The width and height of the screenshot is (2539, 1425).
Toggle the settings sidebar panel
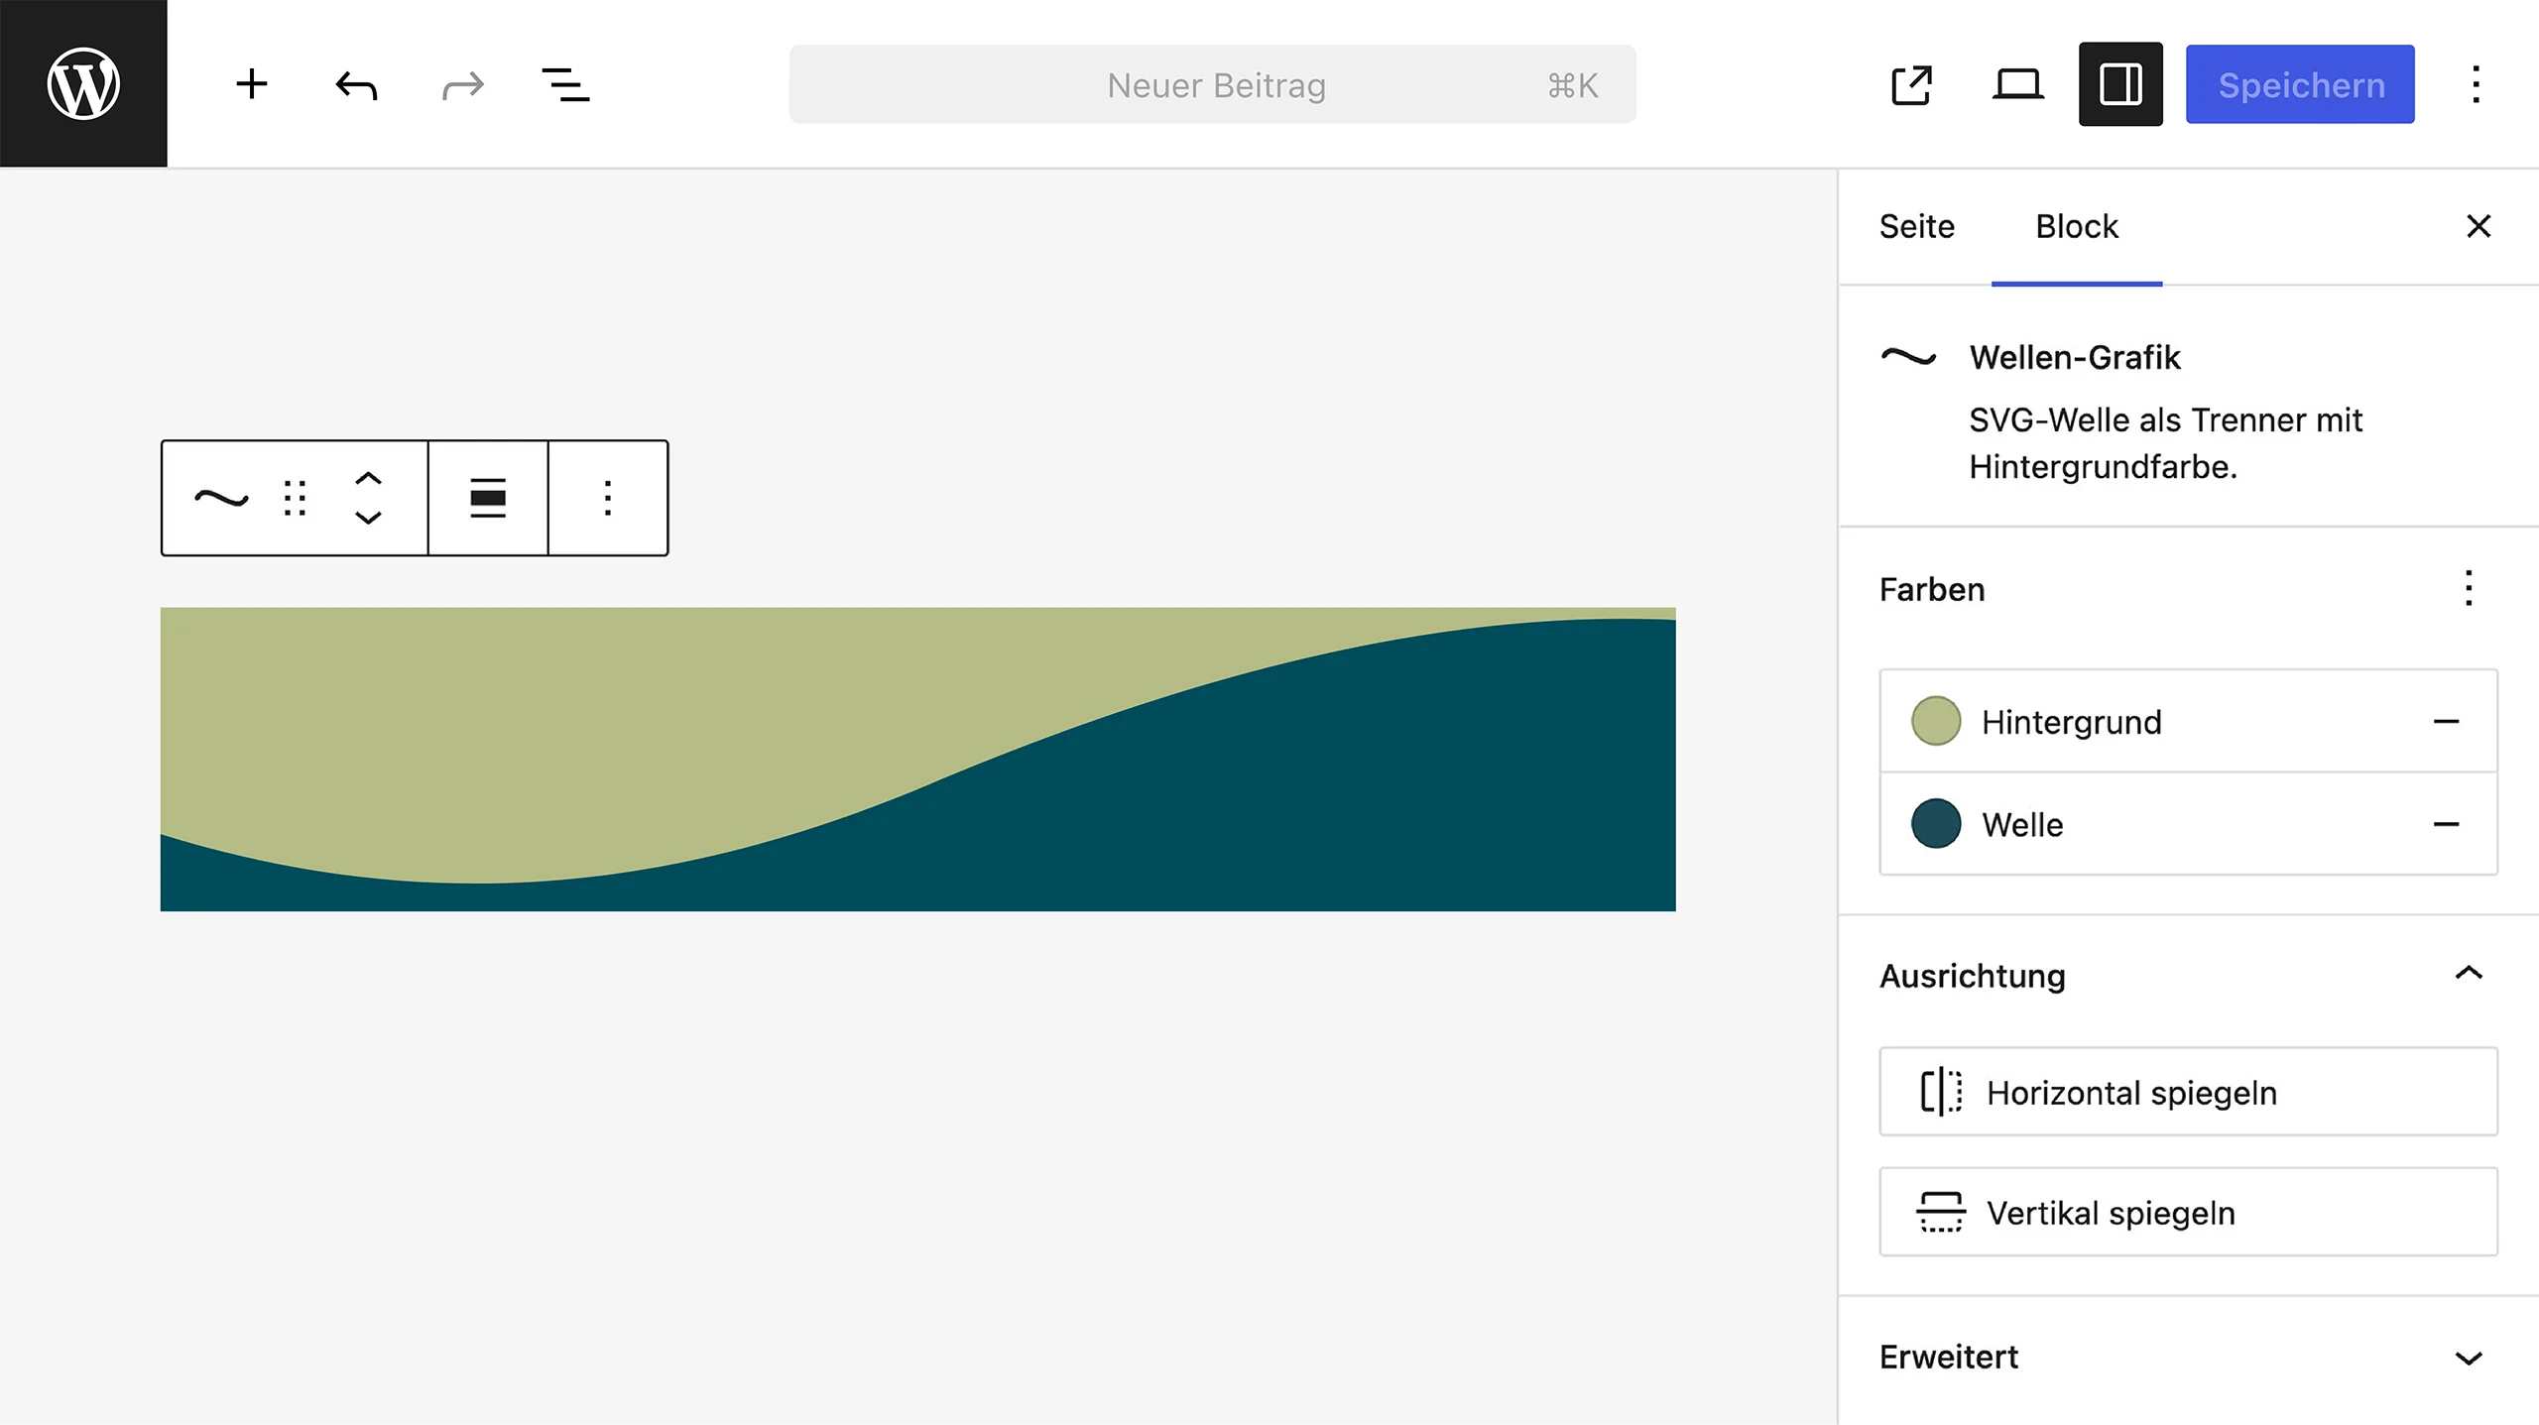coord(2120,84)
